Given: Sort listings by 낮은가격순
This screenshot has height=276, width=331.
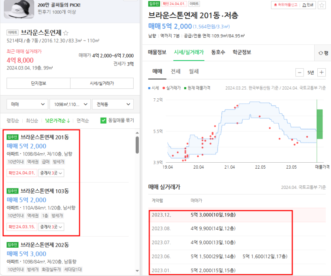Looking at the screenshot, I should 57,121.
